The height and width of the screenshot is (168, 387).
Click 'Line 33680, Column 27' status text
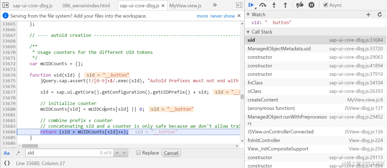[41, 163]
